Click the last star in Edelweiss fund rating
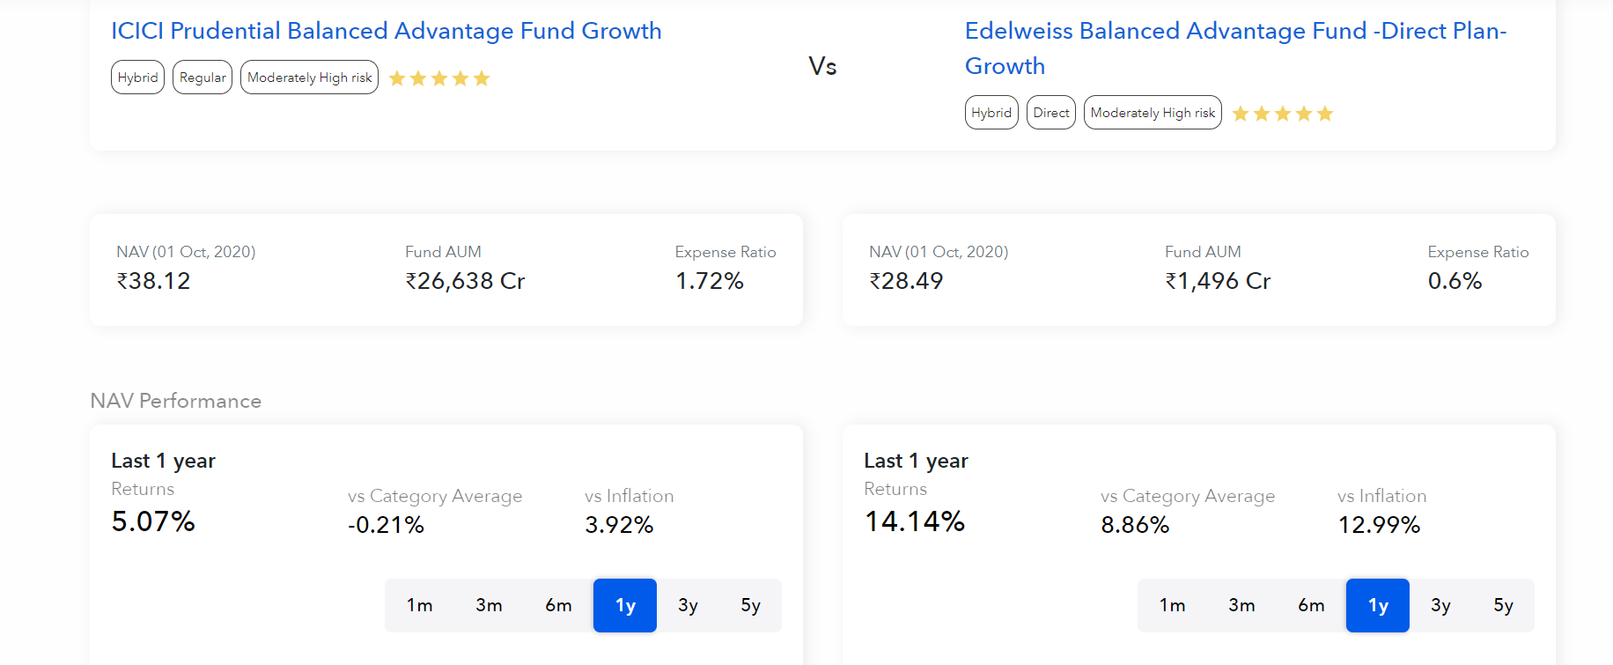 coord(1324,114)
